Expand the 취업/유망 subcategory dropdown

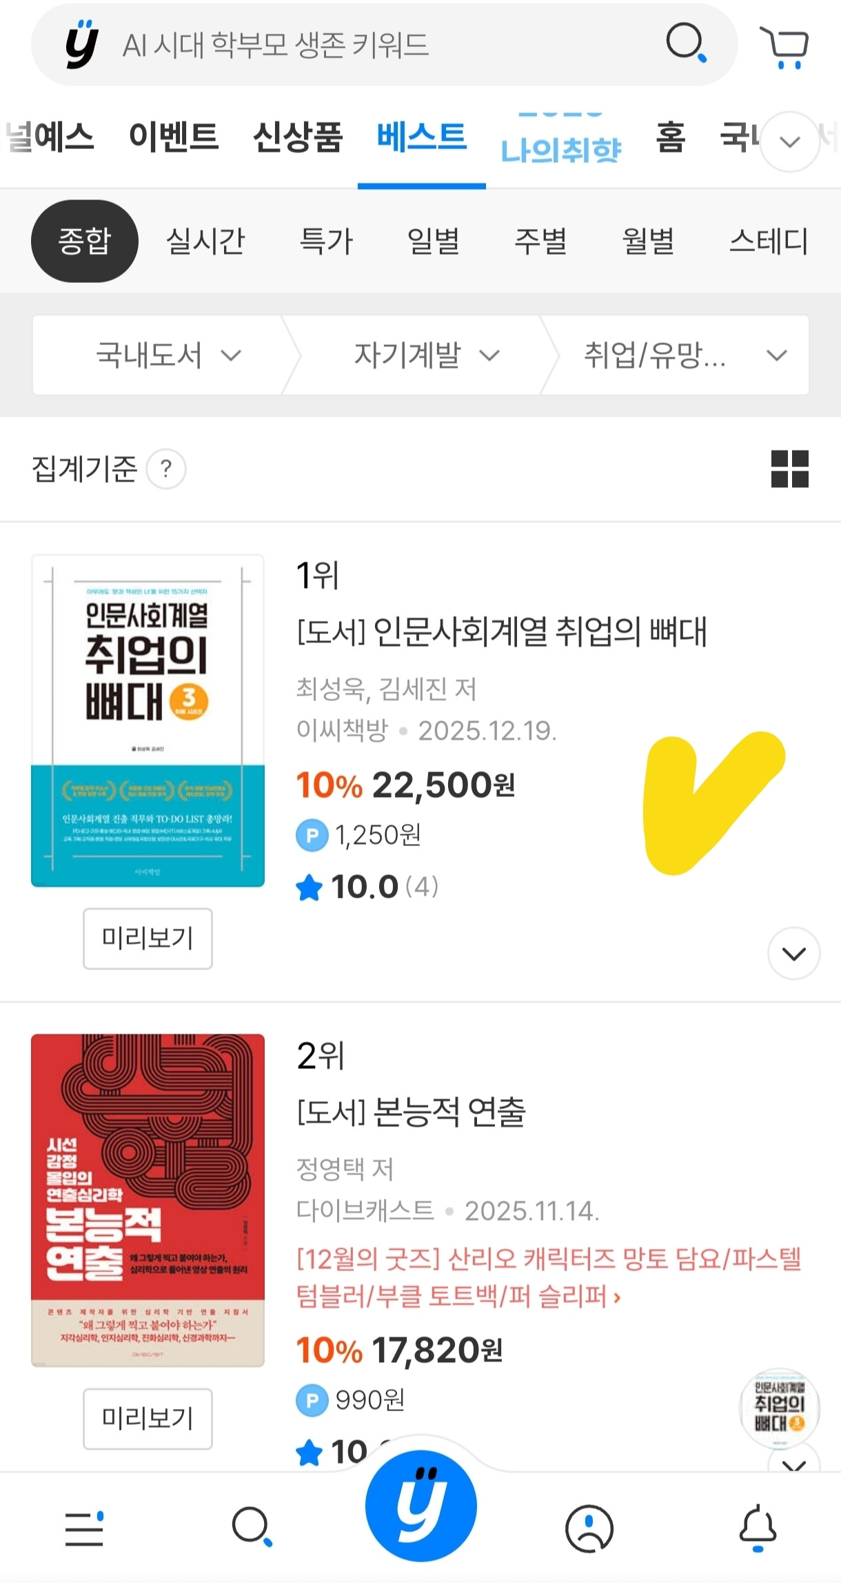tap(682, 355)
